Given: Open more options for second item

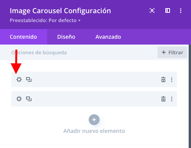Looking at the screenshot, I should [x=172, y=99].
